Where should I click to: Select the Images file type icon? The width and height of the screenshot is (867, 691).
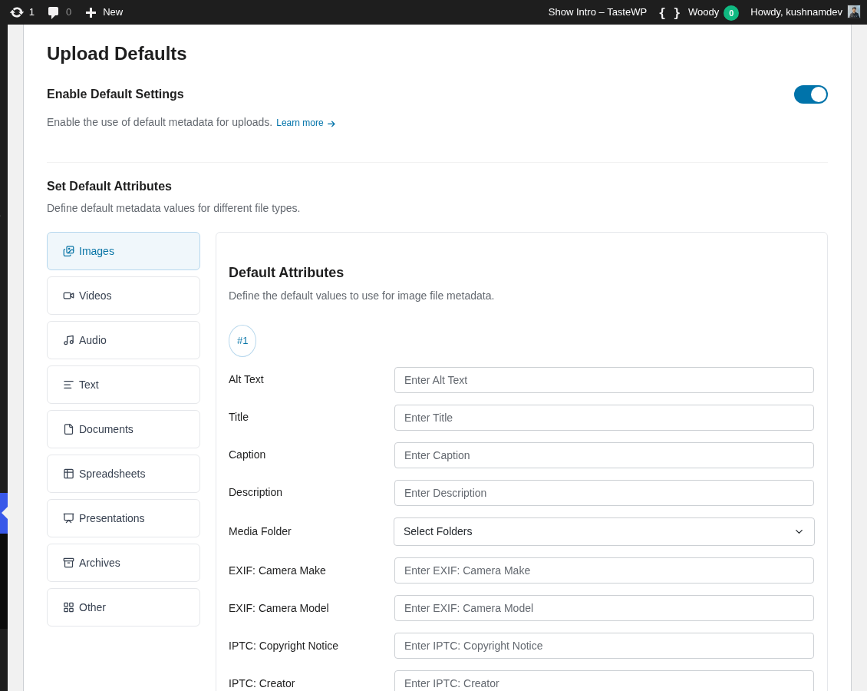[68, 251]
